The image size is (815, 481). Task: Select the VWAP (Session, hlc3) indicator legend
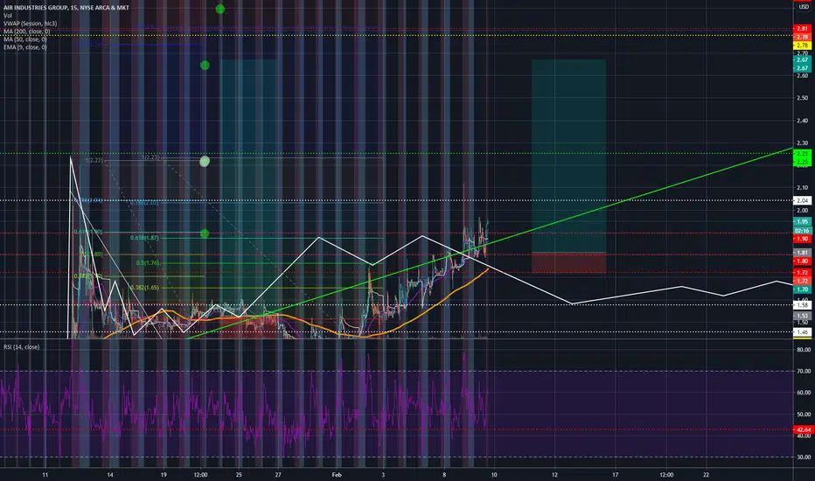point(30,24)
